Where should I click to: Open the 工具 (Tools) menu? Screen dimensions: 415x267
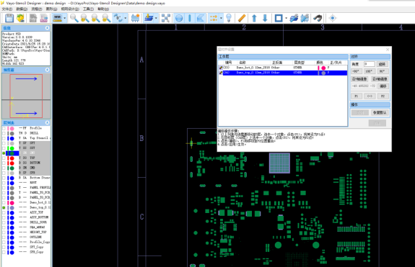[x=88, y=9]
